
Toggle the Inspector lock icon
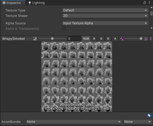[x=144, y=3]
